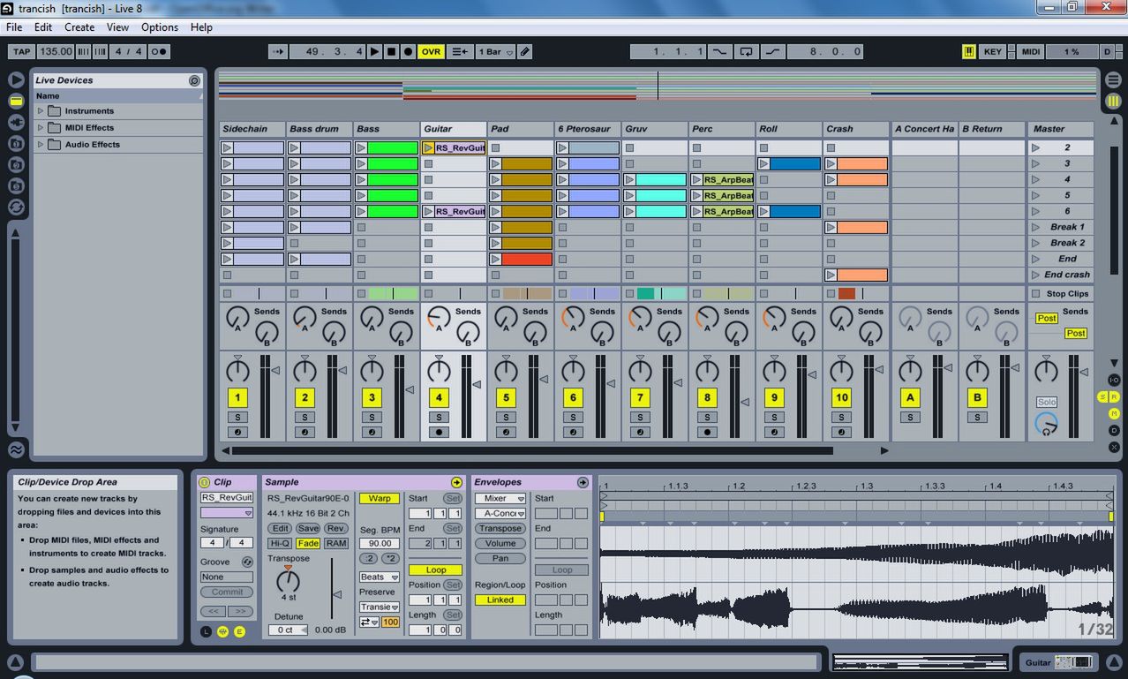Image resolution: width=1128 pixels, height=679 pixels.
Task: Toggle the metronome icon
Action: (x=159, y=52)
